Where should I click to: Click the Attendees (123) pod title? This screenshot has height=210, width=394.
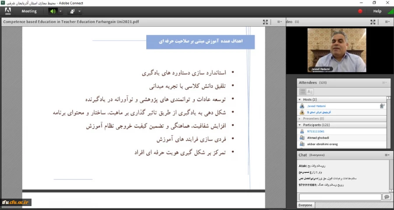(313, 83)
